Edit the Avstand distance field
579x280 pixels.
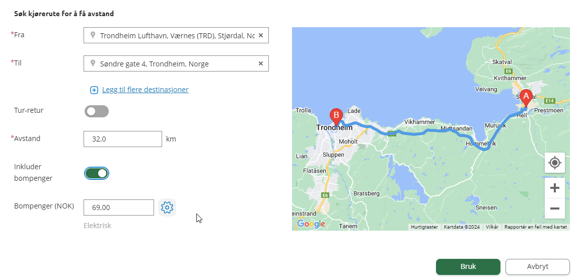pos(122,139)
